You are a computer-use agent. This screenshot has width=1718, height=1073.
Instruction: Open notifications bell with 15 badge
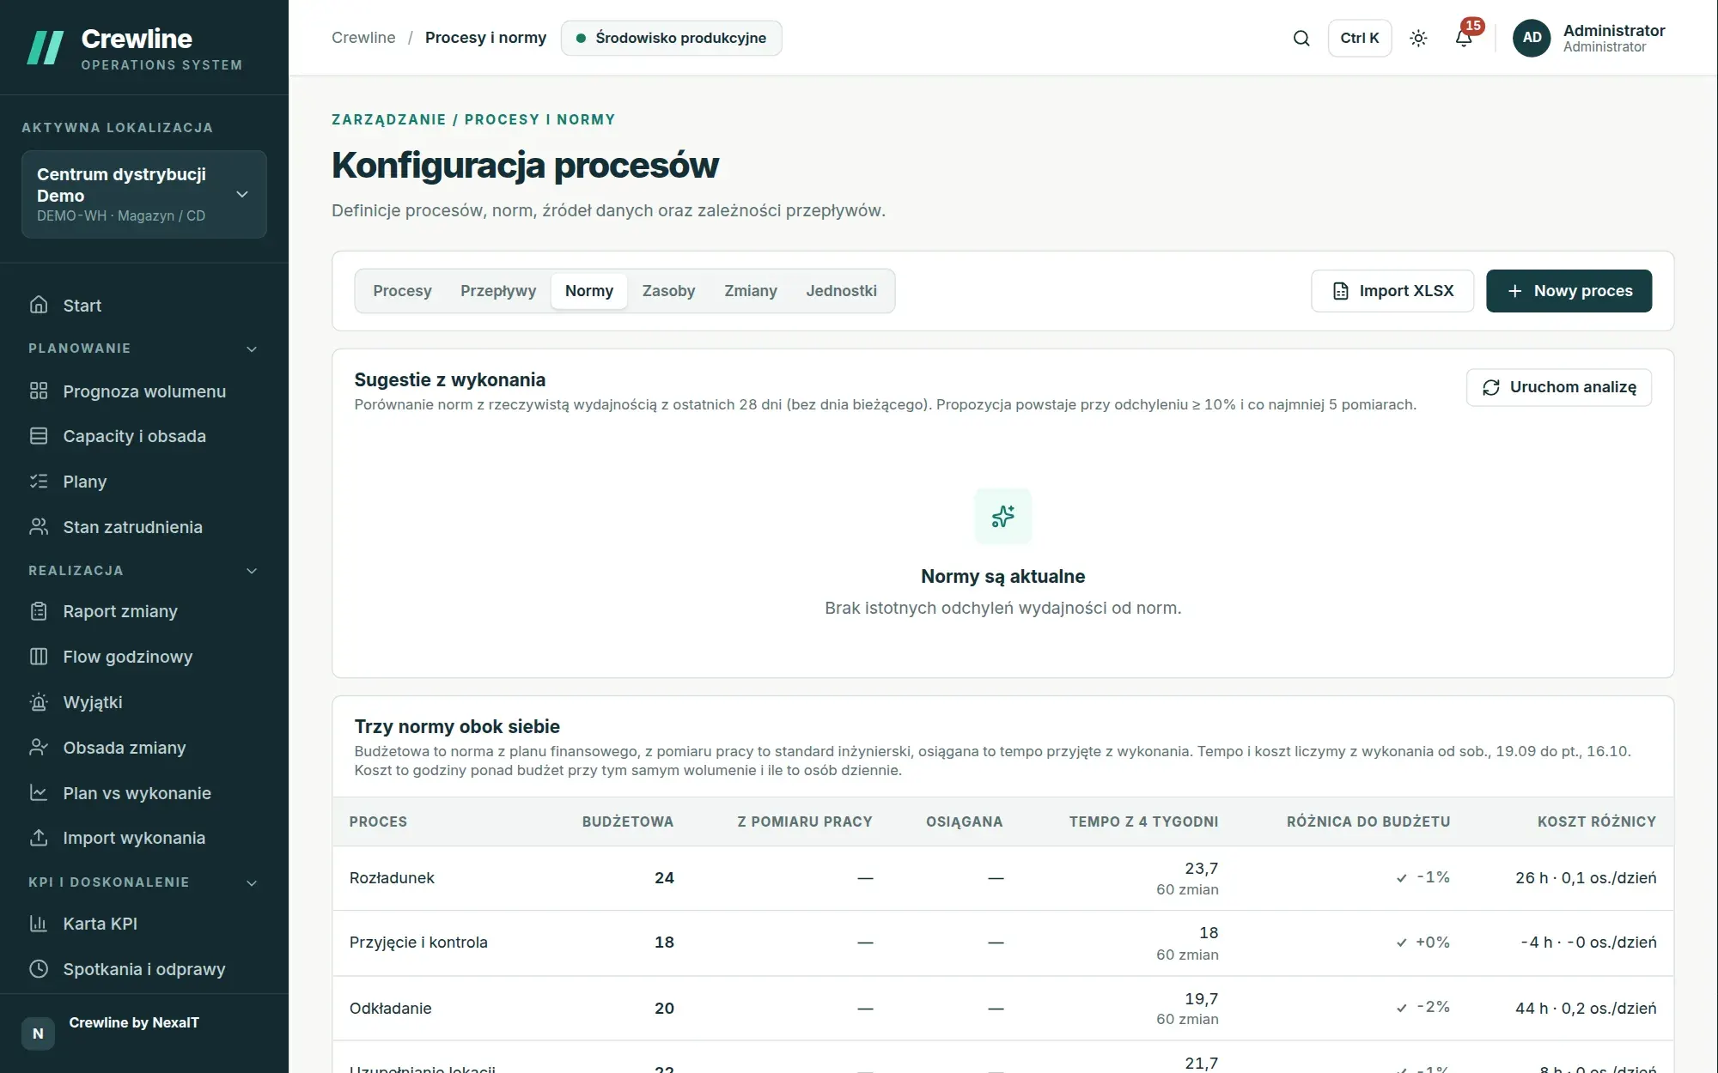coord(1465,38)
